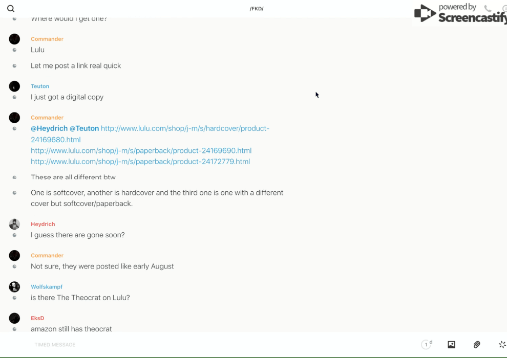507x358 pixels.
Task: Open the /FKD/ conversation title
Action: point(257,9)
